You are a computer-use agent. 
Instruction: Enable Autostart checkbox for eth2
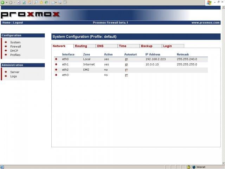click(127, 70)
